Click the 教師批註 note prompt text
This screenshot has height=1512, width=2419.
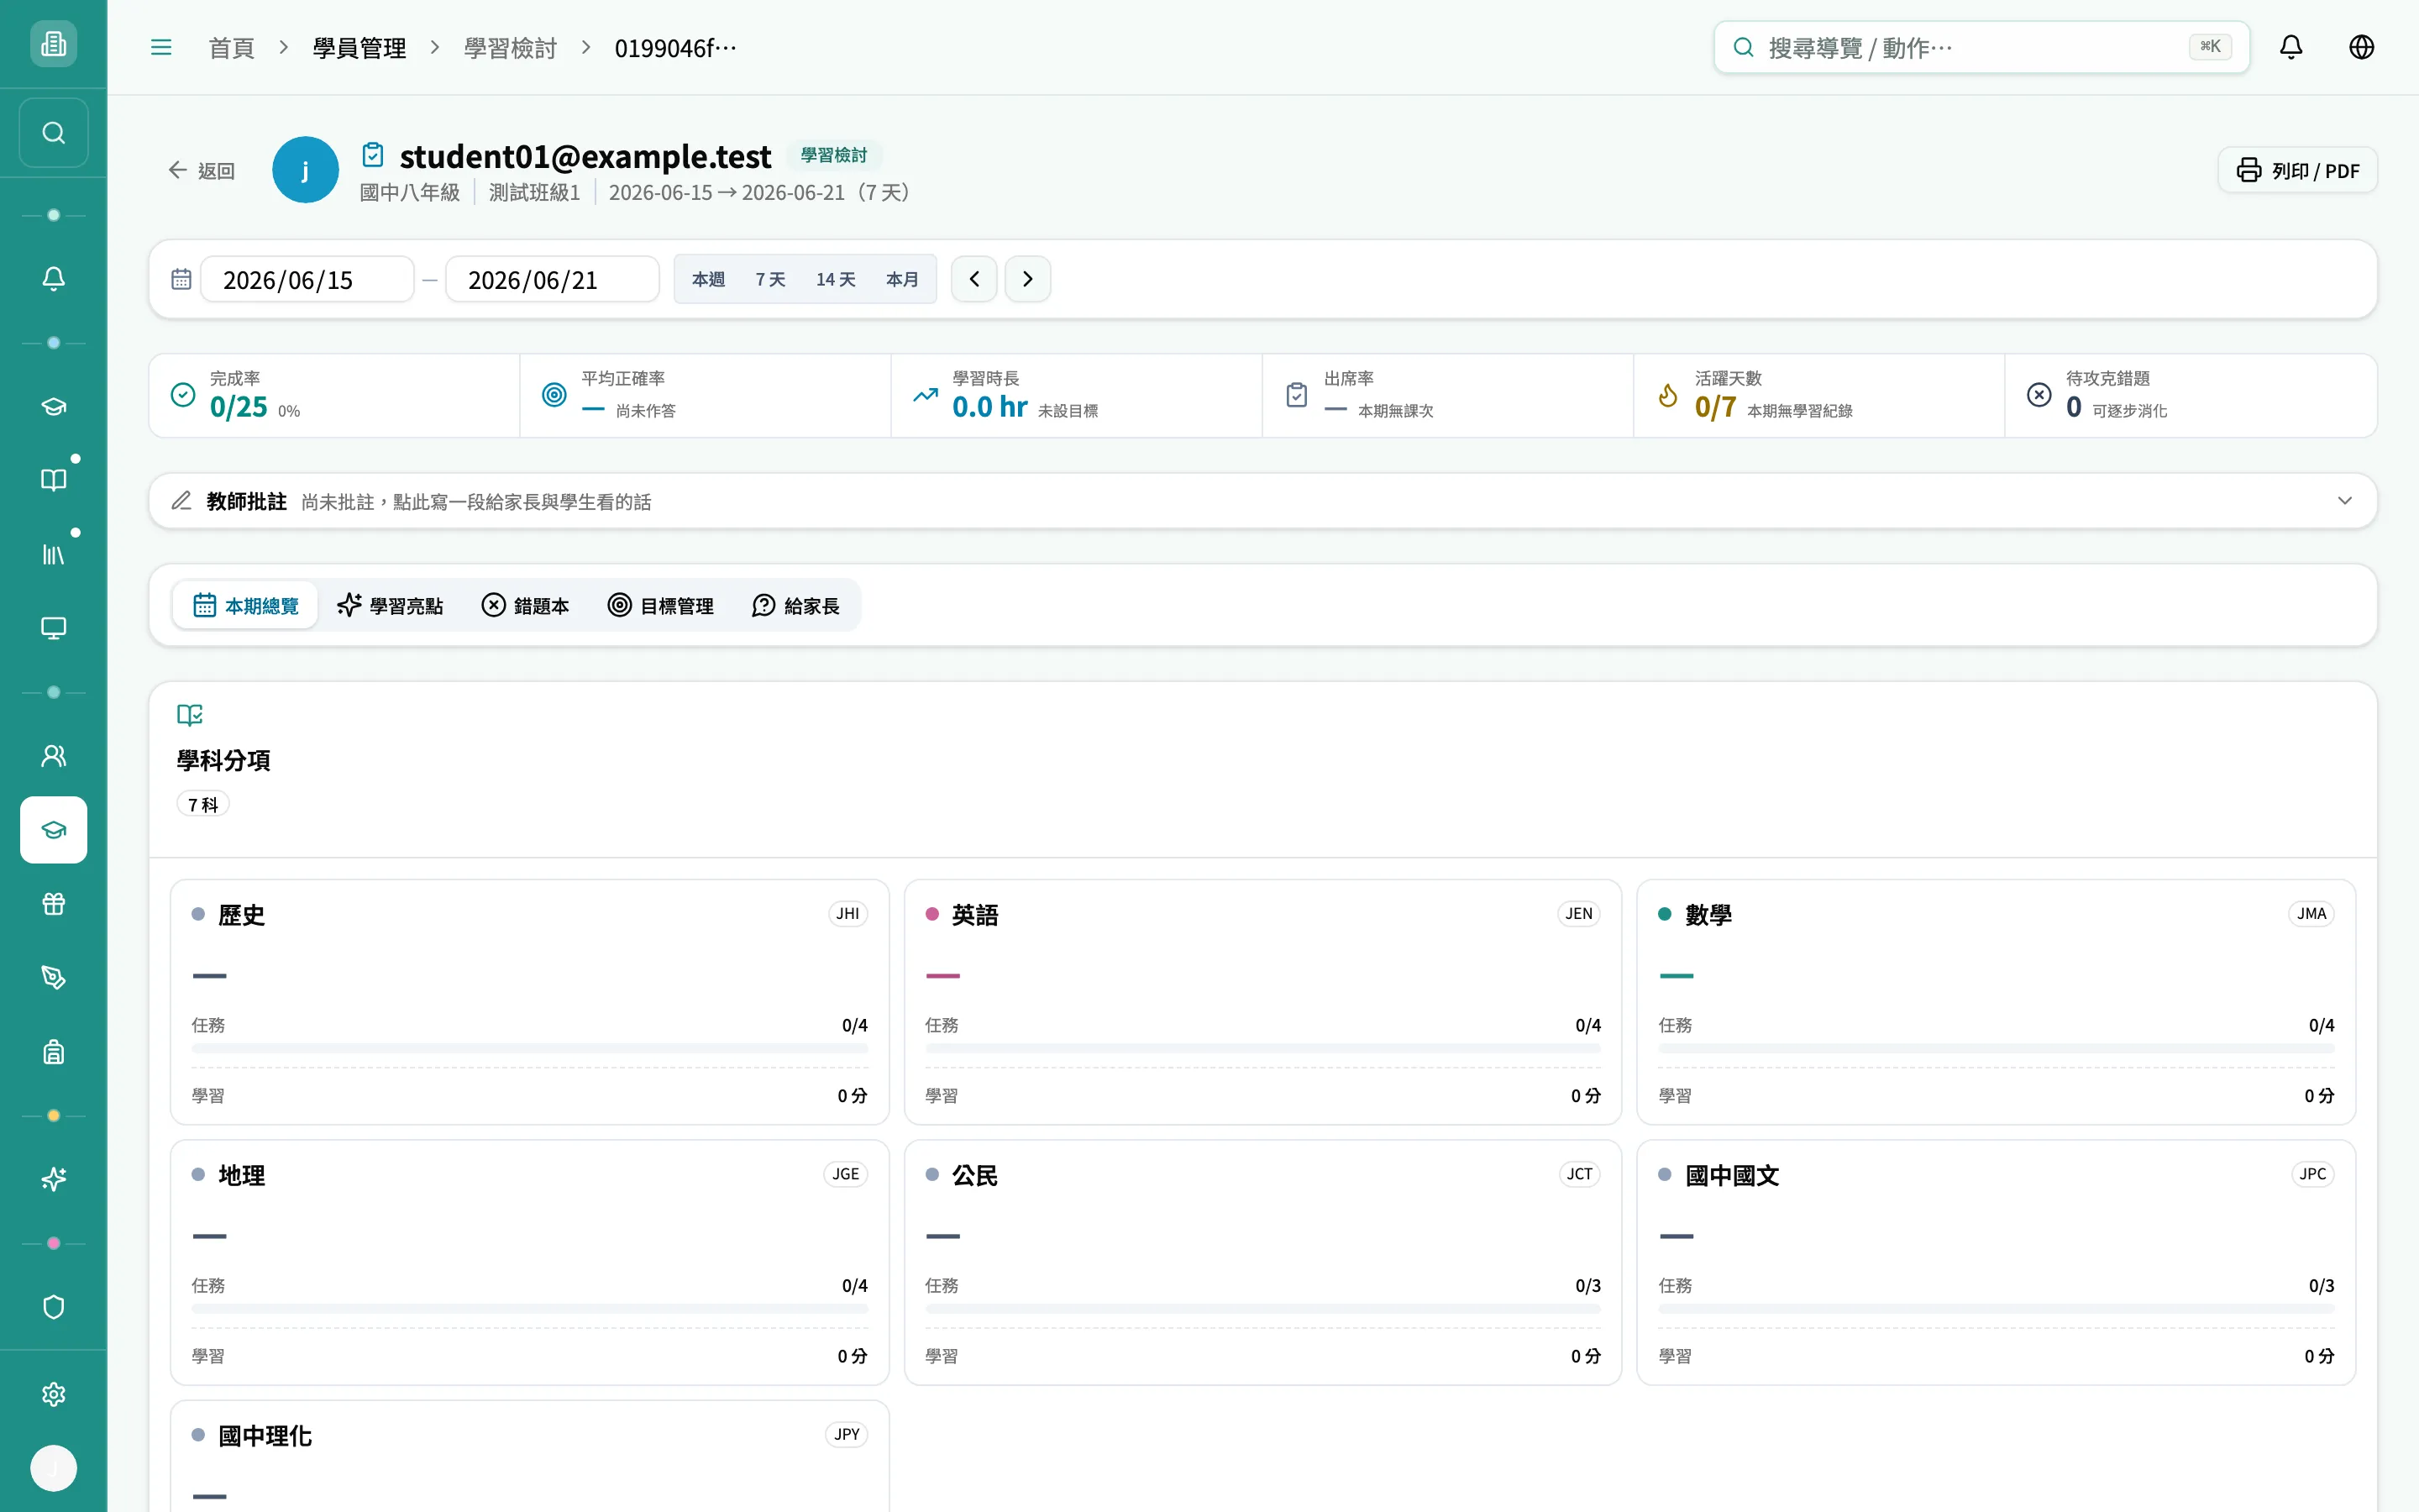[475, 502]
